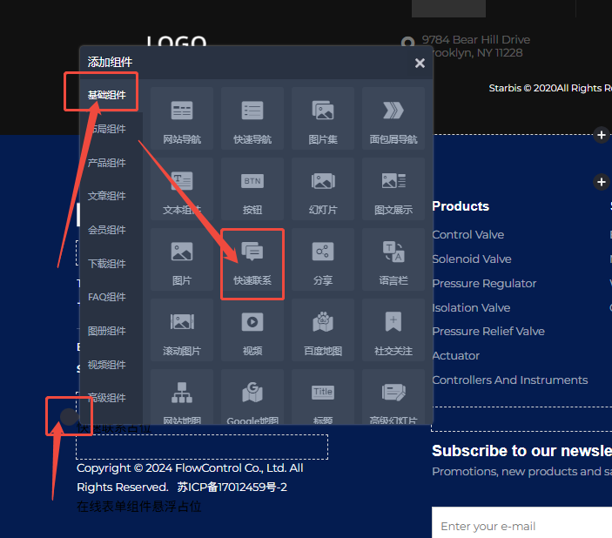The width and height of the screenshot is (612, 538).
Task: Close the 添加组件 dialog
Action: (x=420, y=63)
